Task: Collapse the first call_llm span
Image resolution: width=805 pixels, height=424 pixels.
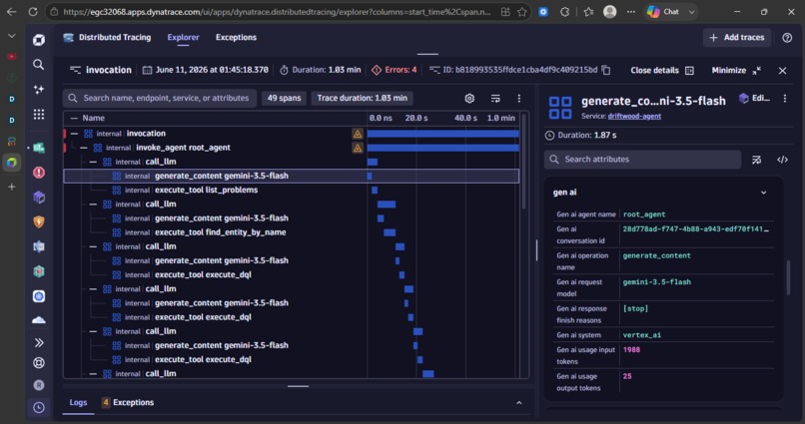Action: coord(93,162)
